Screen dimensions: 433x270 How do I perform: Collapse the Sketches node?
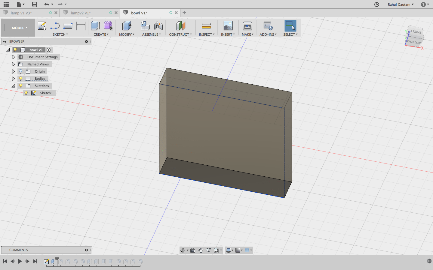(13, 86)
